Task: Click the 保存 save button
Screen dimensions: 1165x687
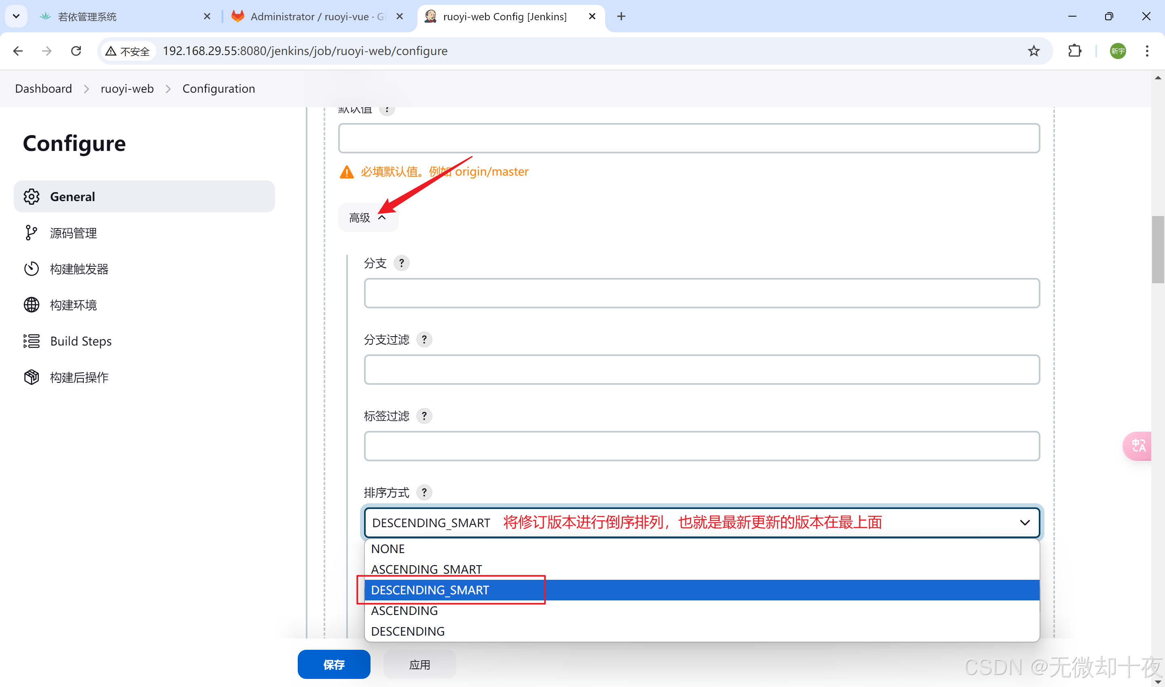Action: [334, 664]
